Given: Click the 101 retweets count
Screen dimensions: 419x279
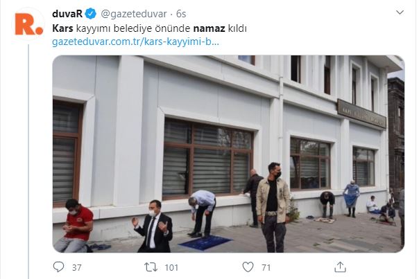Looking at the screenshot, I should (x=171, y=267).
